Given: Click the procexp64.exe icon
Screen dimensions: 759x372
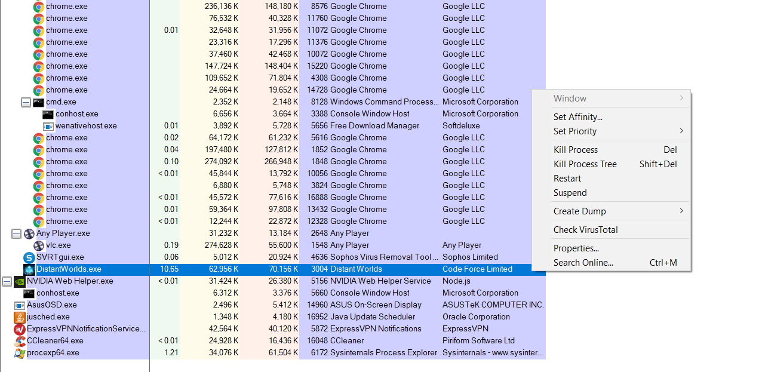Looking at the screenshot, I should (19, 353).
